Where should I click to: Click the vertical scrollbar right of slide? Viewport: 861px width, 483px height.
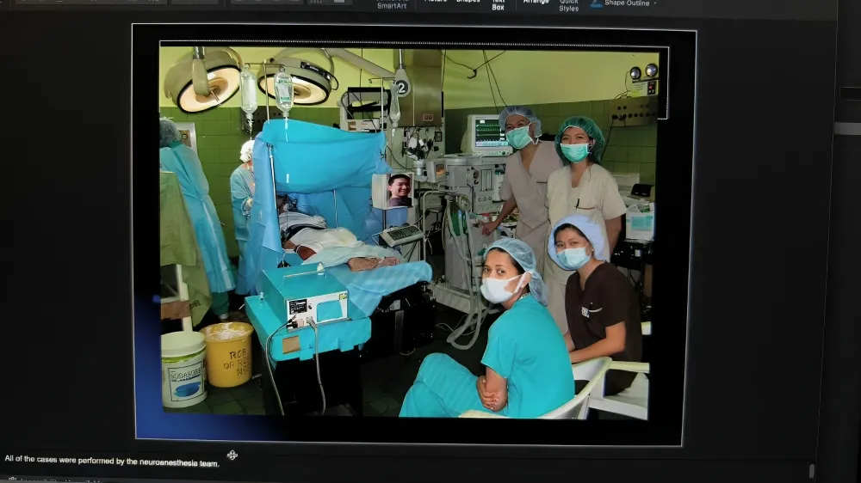click(846, 129)
